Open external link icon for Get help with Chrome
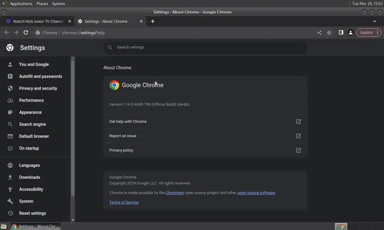 pyautogui.click(x=298, y=122)
